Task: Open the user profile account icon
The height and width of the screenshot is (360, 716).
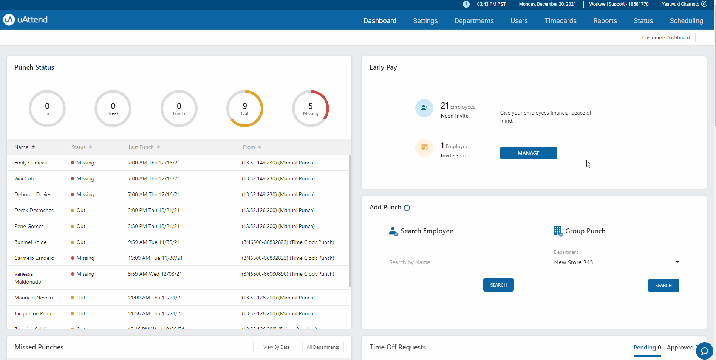Action: [x=704, y=4]
